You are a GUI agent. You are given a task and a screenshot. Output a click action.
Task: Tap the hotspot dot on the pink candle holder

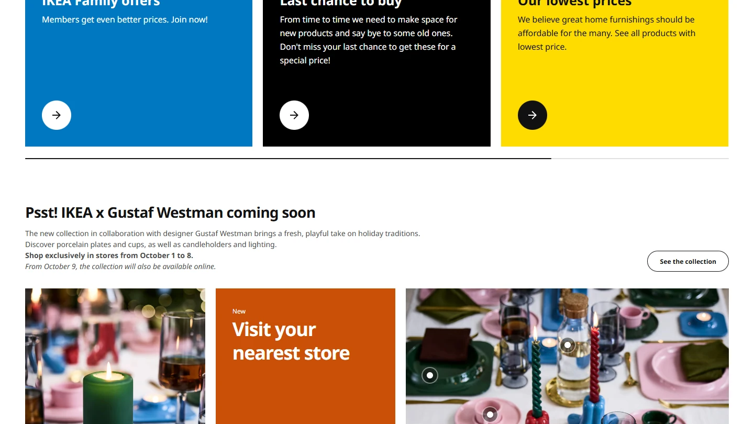pos(490,415)
